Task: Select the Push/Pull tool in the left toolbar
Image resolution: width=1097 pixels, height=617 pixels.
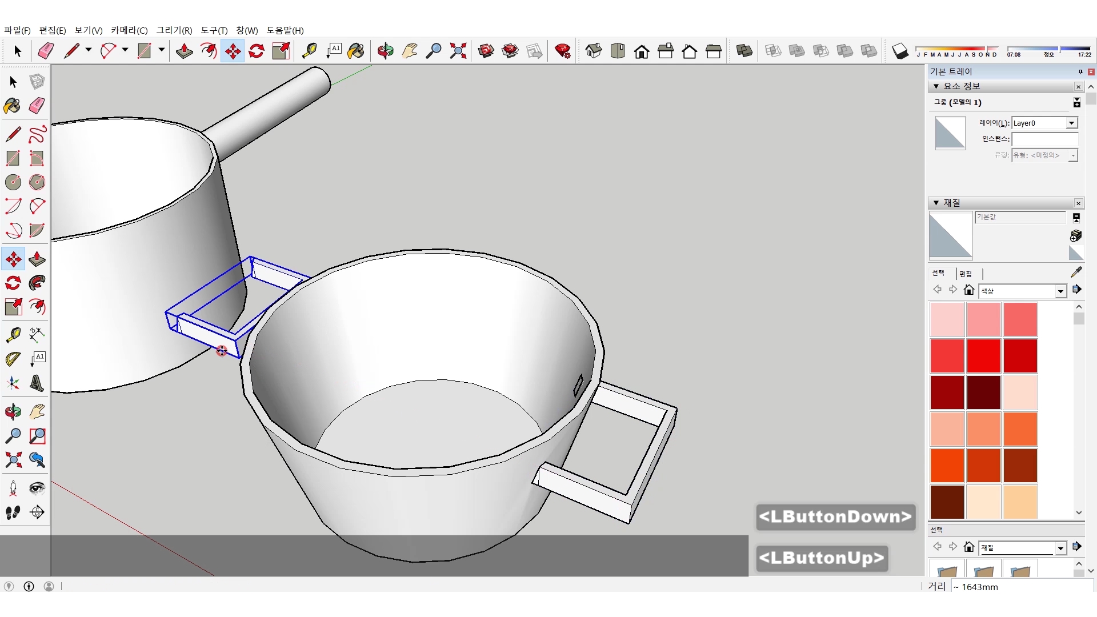Action: coord(37,259)
